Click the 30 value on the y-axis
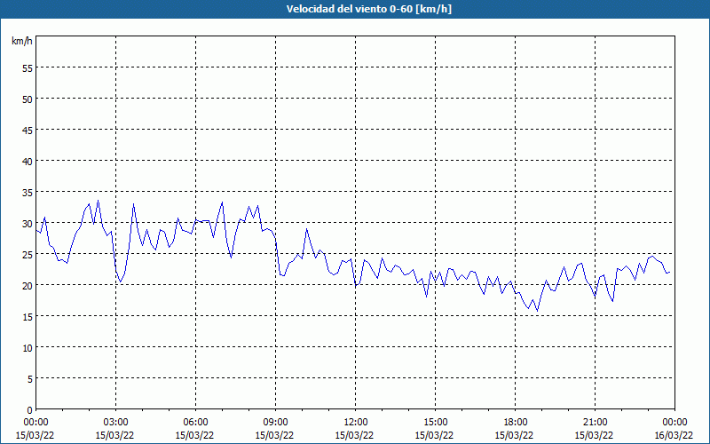 28,224
